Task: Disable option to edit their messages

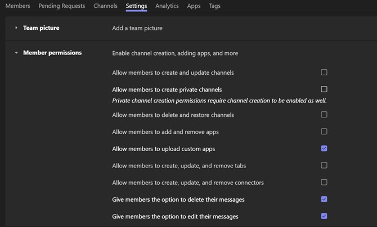Action: (324, 216)
